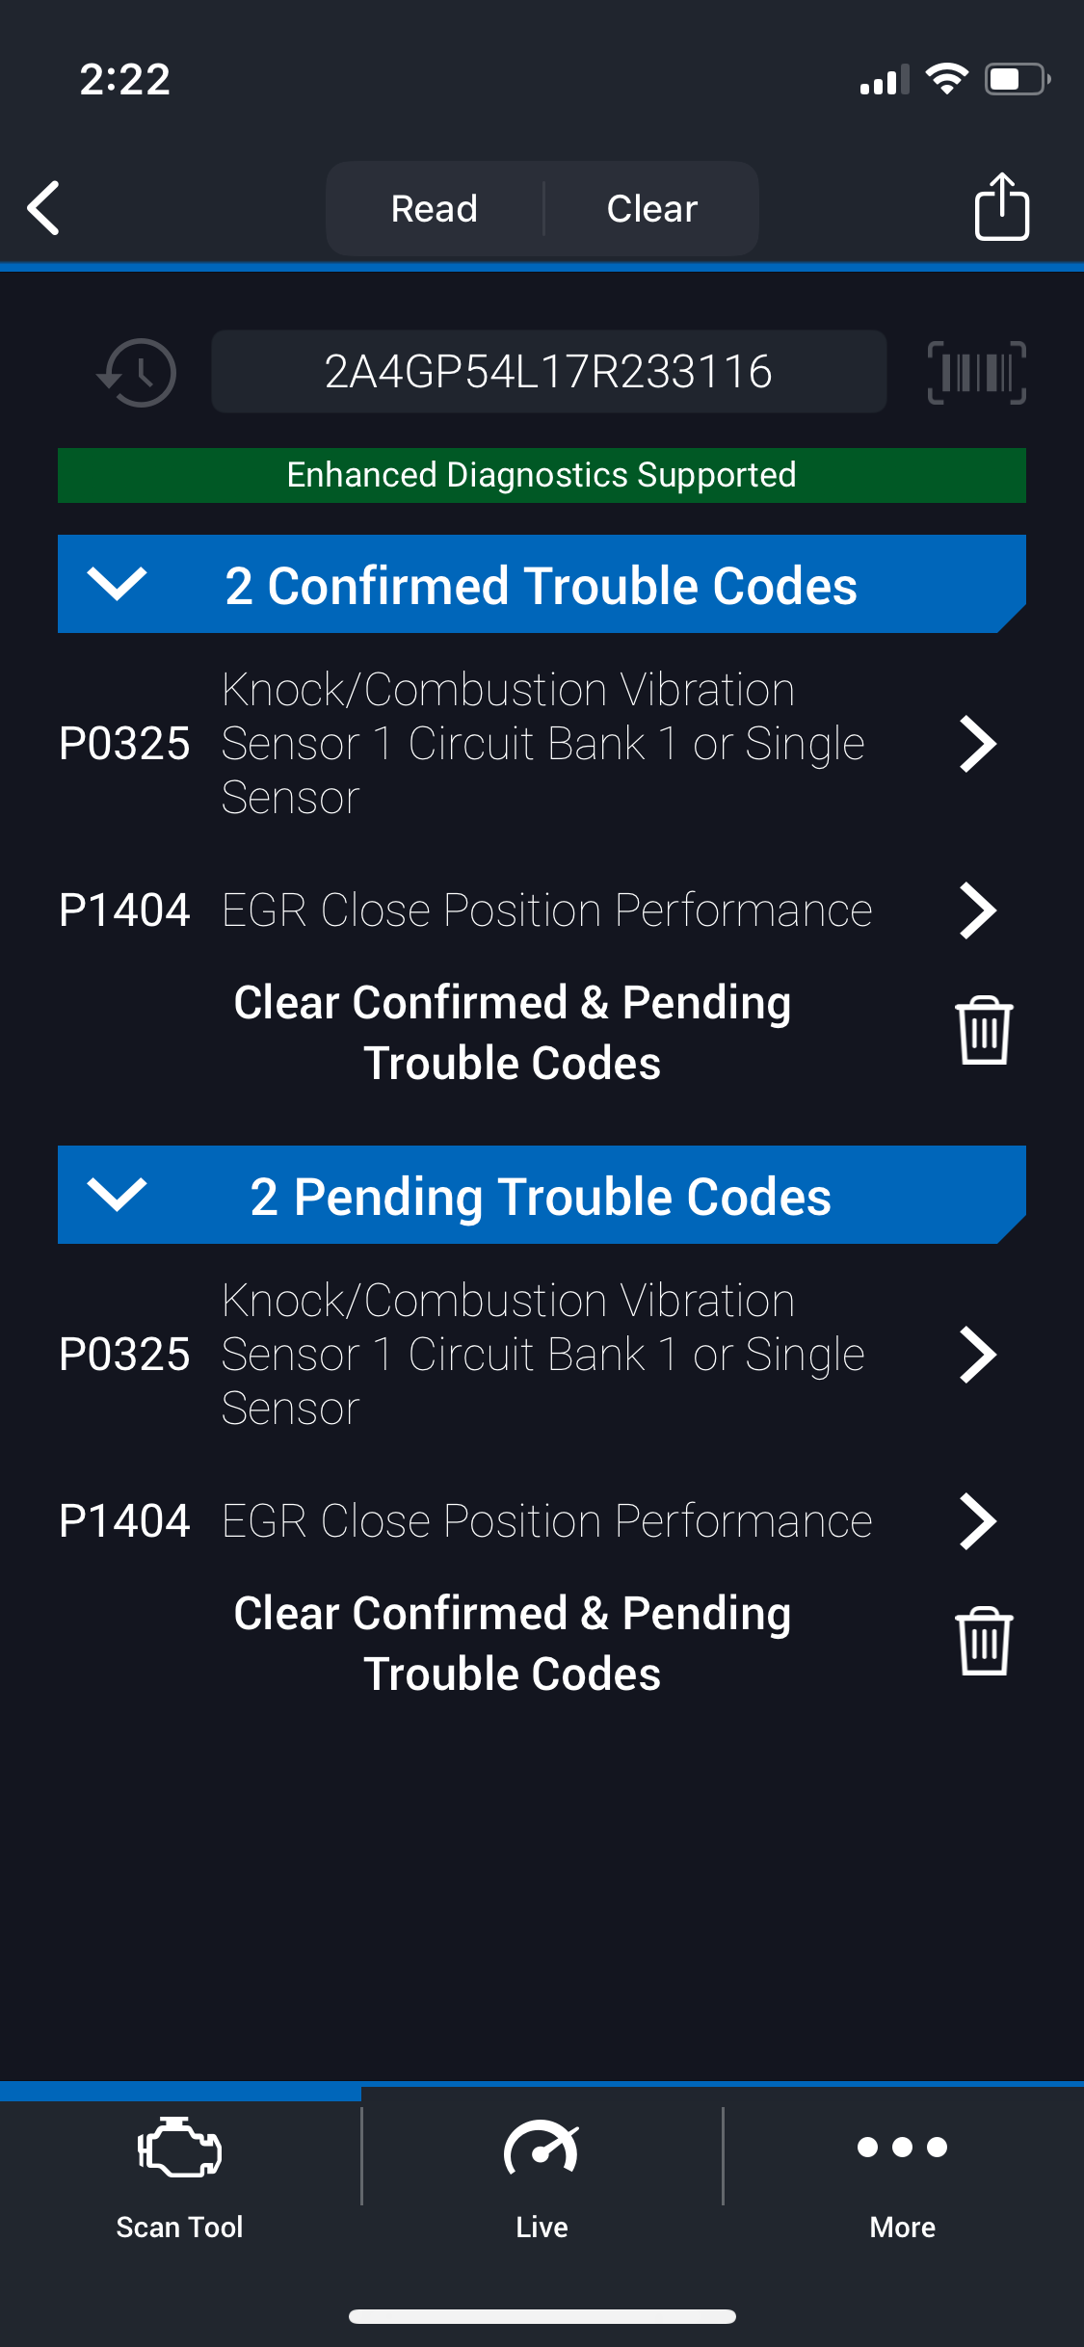Tap trash icon under pending codes
This screenshot has height=2347, width=1084.
[x=983, y=1642]
